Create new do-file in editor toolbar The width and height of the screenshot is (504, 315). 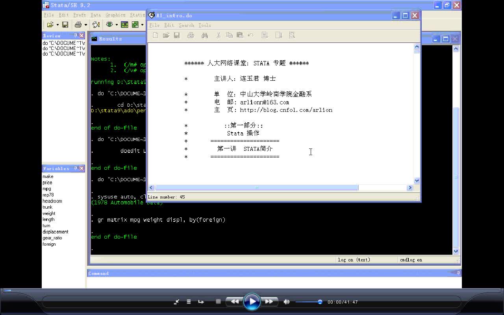point(156,35)
